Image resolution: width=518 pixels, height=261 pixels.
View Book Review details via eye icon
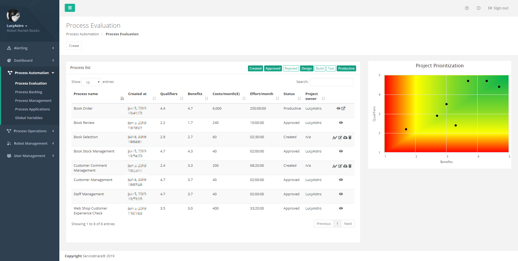pos(341,123)
